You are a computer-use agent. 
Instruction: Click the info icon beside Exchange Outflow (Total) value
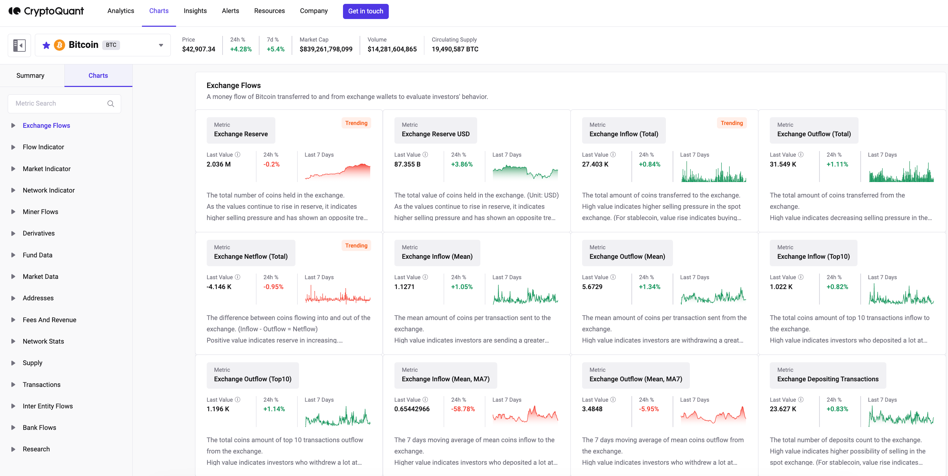click(802, 154)
